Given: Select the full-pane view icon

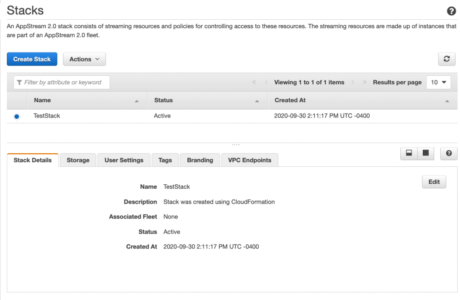Looking at the screenshot, I should click(x=425, y=153).
